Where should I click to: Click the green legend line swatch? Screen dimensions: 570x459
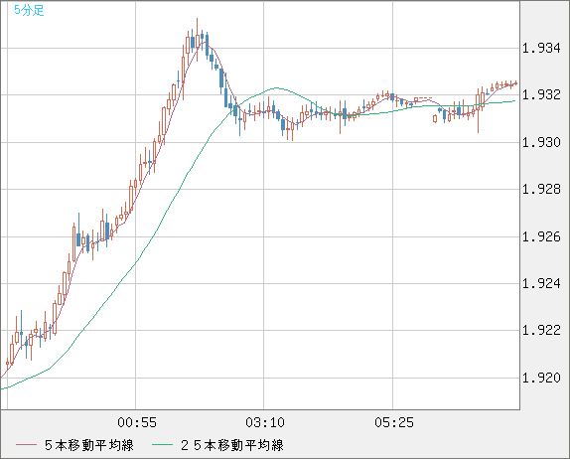point(162,445)
